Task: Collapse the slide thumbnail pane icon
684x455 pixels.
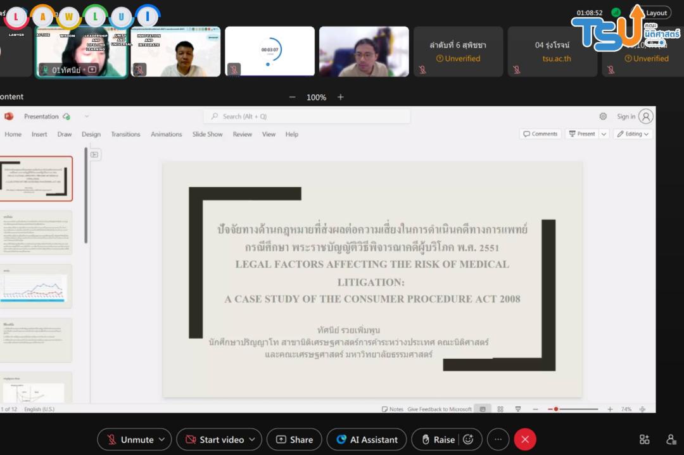Action: (x=94, y=154)
